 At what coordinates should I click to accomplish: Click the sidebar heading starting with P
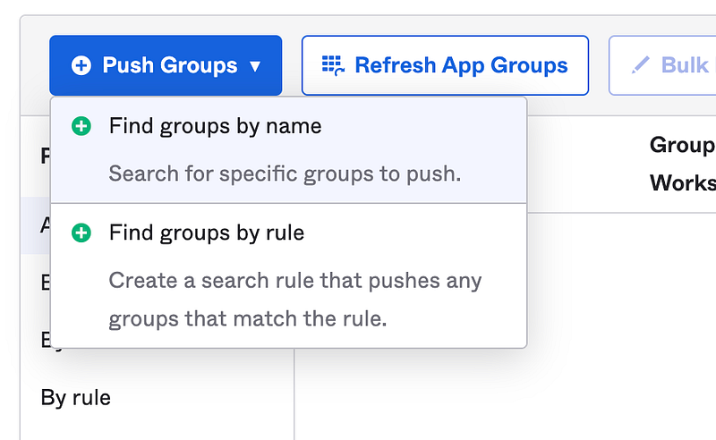click(x=44, y=157)
